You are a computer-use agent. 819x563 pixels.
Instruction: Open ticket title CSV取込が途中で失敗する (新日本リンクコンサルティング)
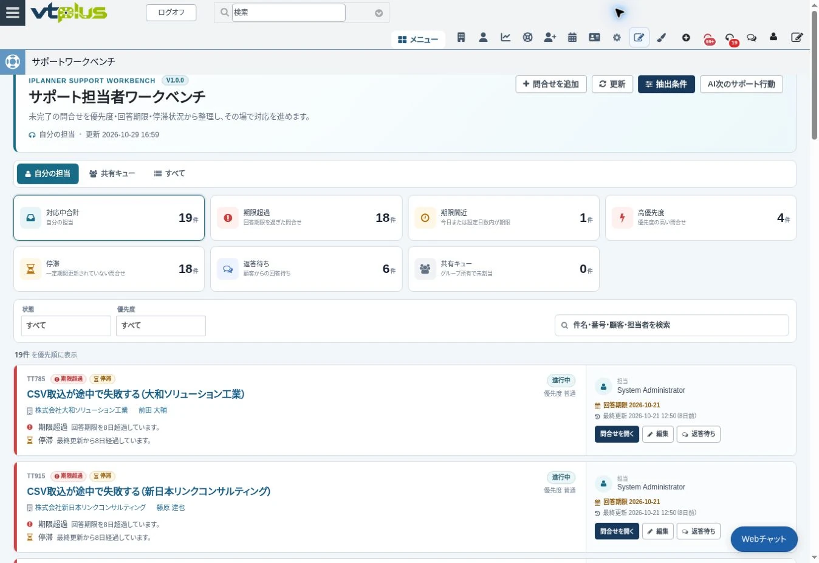click(x=149, y=491)
